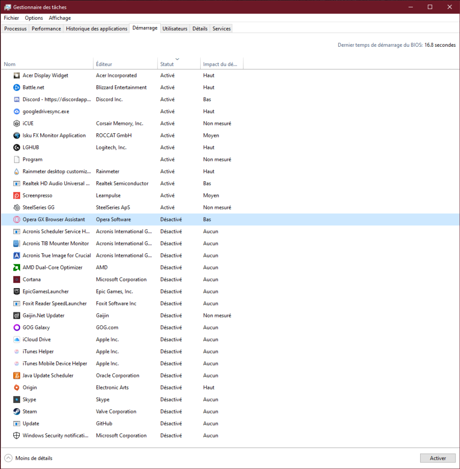Switch to the Services tab
460x469 pixels.
[x=221, y=29]
